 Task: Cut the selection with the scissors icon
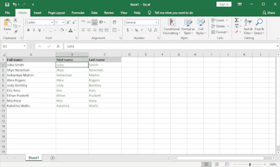pos(15,20)
